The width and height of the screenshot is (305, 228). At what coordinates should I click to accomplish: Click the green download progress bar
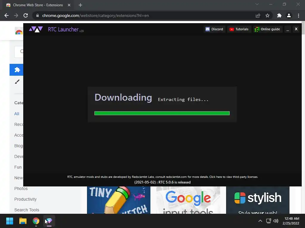click(x=162, y=113)
